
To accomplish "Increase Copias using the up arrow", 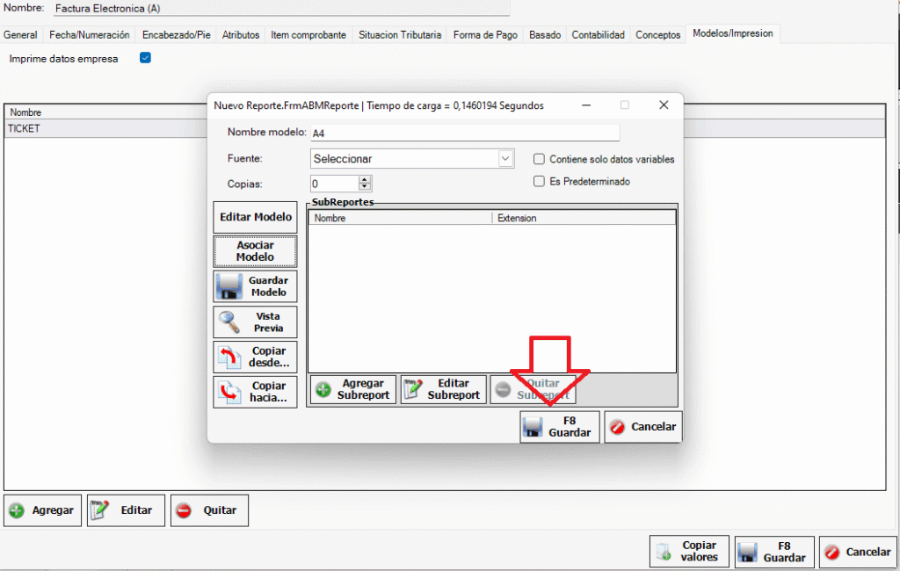I will pos(365,180).
